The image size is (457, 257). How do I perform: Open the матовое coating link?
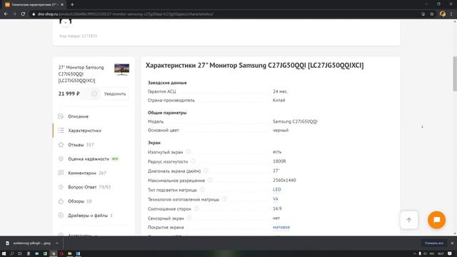(x=281, y=227)
